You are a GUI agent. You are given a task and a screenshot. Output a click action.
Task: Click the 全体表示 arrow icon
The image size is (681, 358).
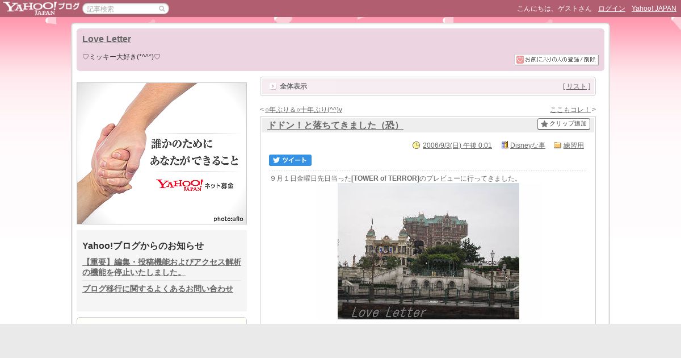(x=273, y=86)
